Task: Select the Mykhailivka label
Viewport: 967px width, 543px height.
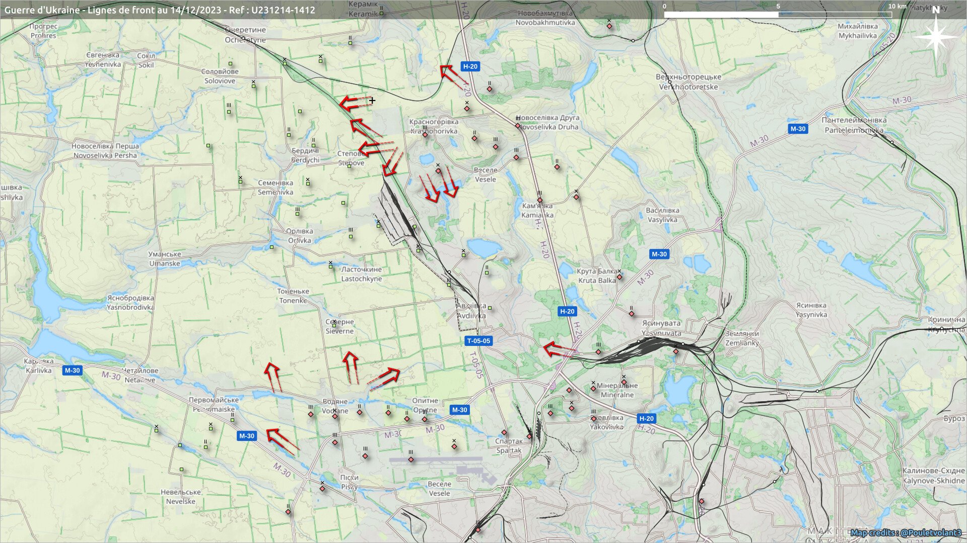Action: 858,31
